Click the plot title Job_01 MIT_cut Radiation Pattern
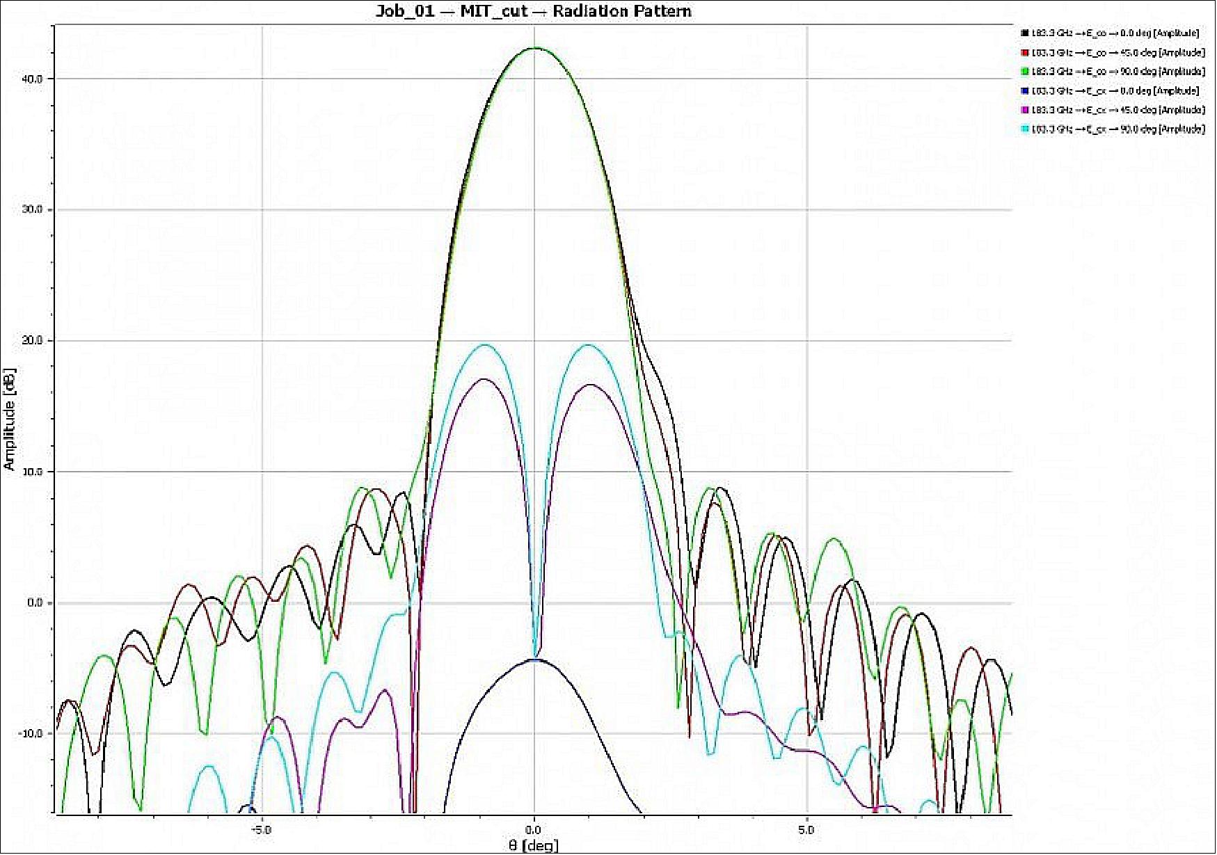Screen dimensions: 1217x855 coord(533,11)
